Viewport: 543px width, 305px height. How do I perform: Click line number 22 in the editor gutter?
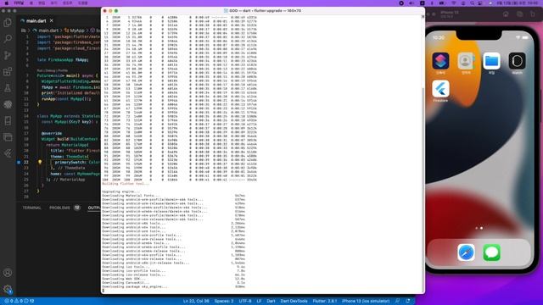tap(26, 162)
